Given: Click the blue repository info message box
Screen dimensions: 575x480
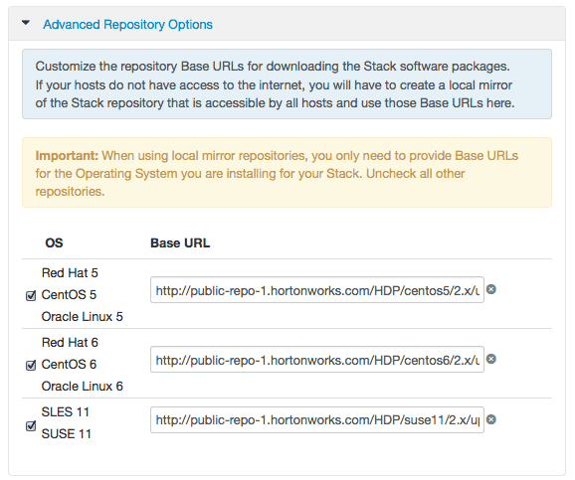Looking at the screenshot, I should coord(287,83).
